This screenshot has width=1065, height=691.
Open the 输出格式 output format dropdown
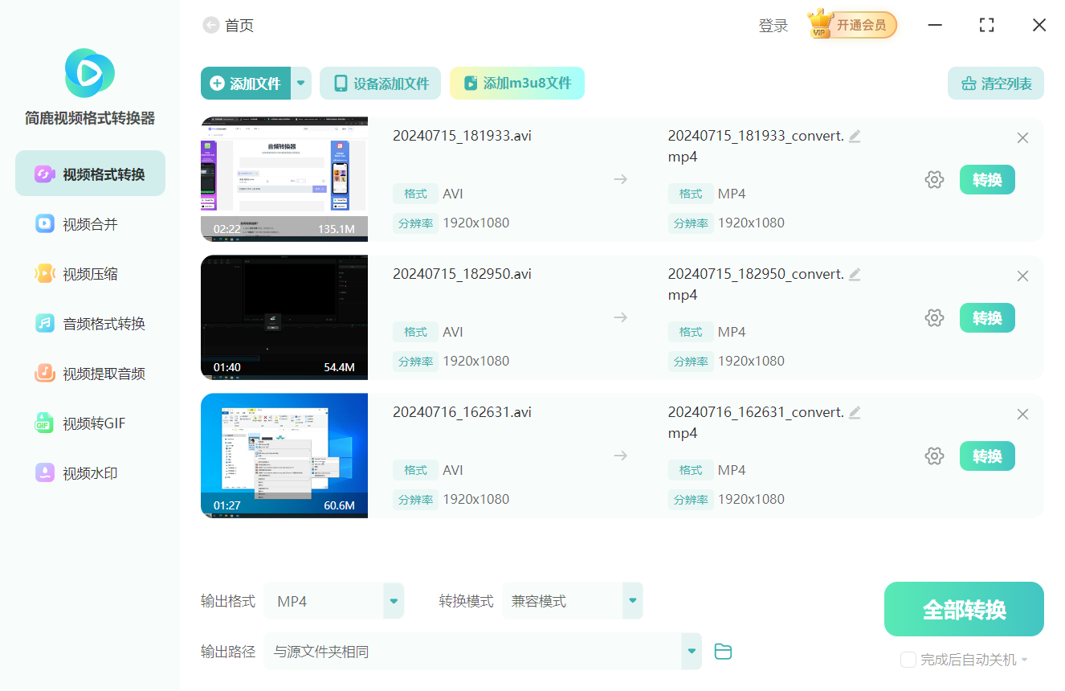(333, 600)
